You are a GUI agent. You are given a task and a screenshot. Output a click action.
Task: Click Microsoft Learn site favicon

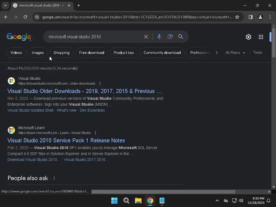point(11,130)
